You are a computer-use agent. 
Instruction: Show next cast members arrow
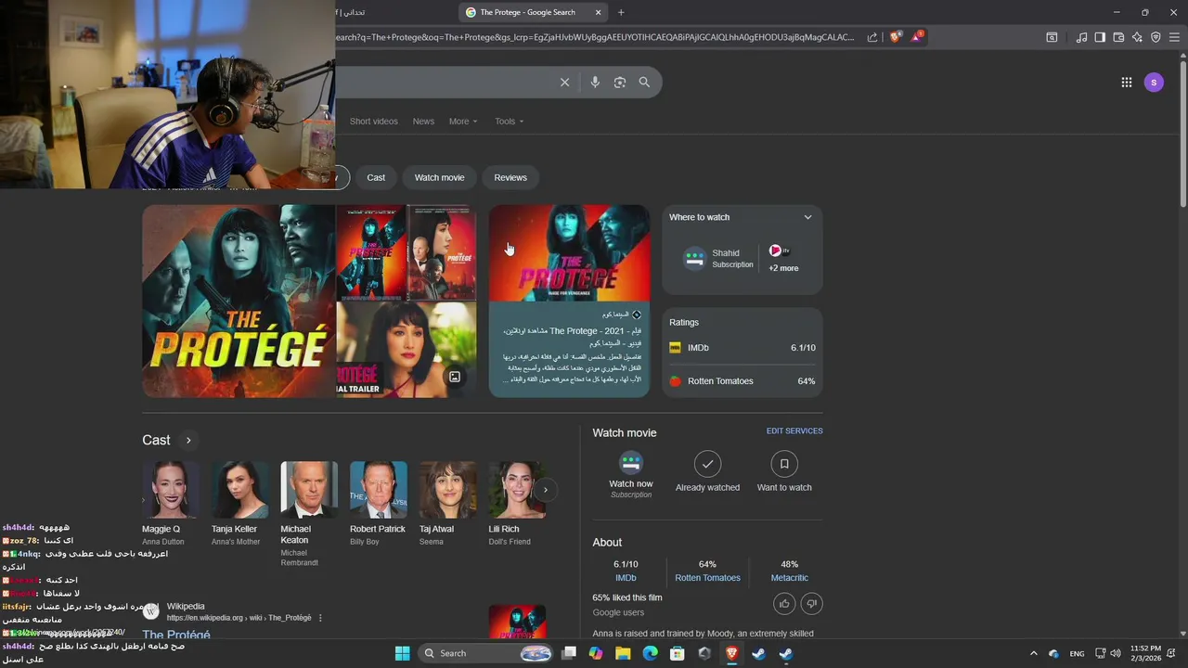[546, 490]
